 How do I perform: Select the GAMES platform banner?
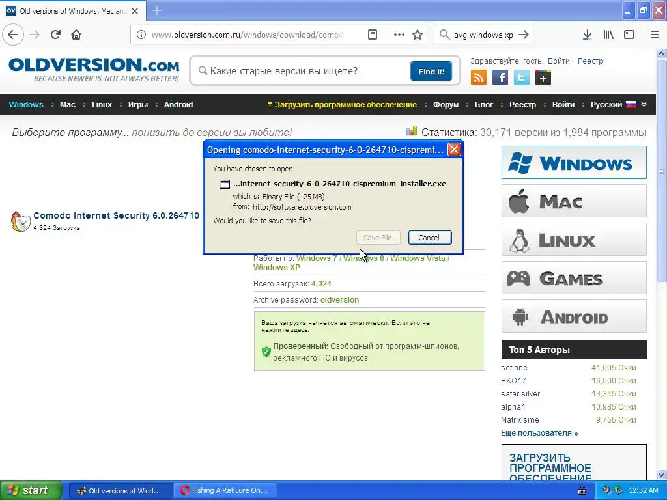pos(574,278)
